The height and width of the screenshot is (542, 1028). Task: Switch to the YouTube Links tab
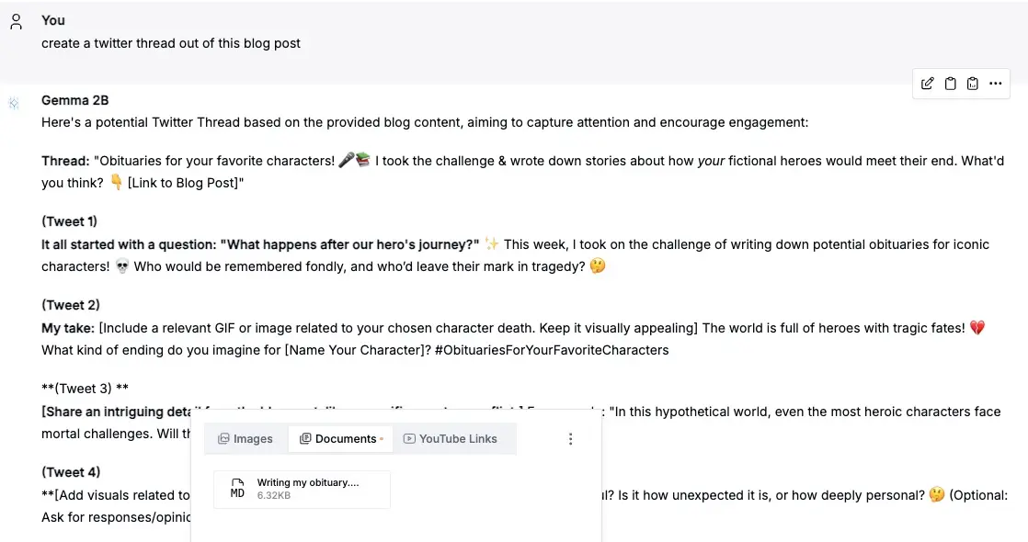point(451,439)
